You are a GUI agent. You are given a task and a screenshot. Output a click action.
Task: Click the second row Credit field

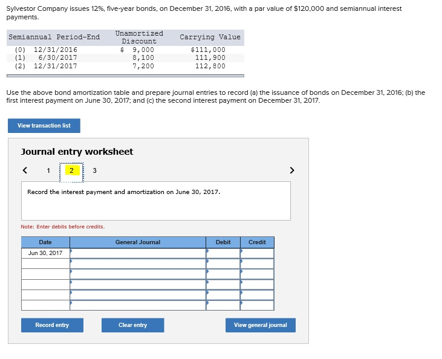pyautogui.click(x=257, y=264)
